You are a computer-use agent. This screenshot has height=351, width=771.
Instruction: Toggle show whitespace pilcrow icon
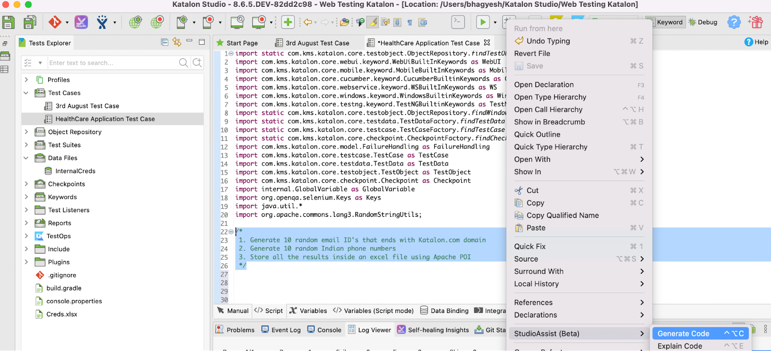410,23
